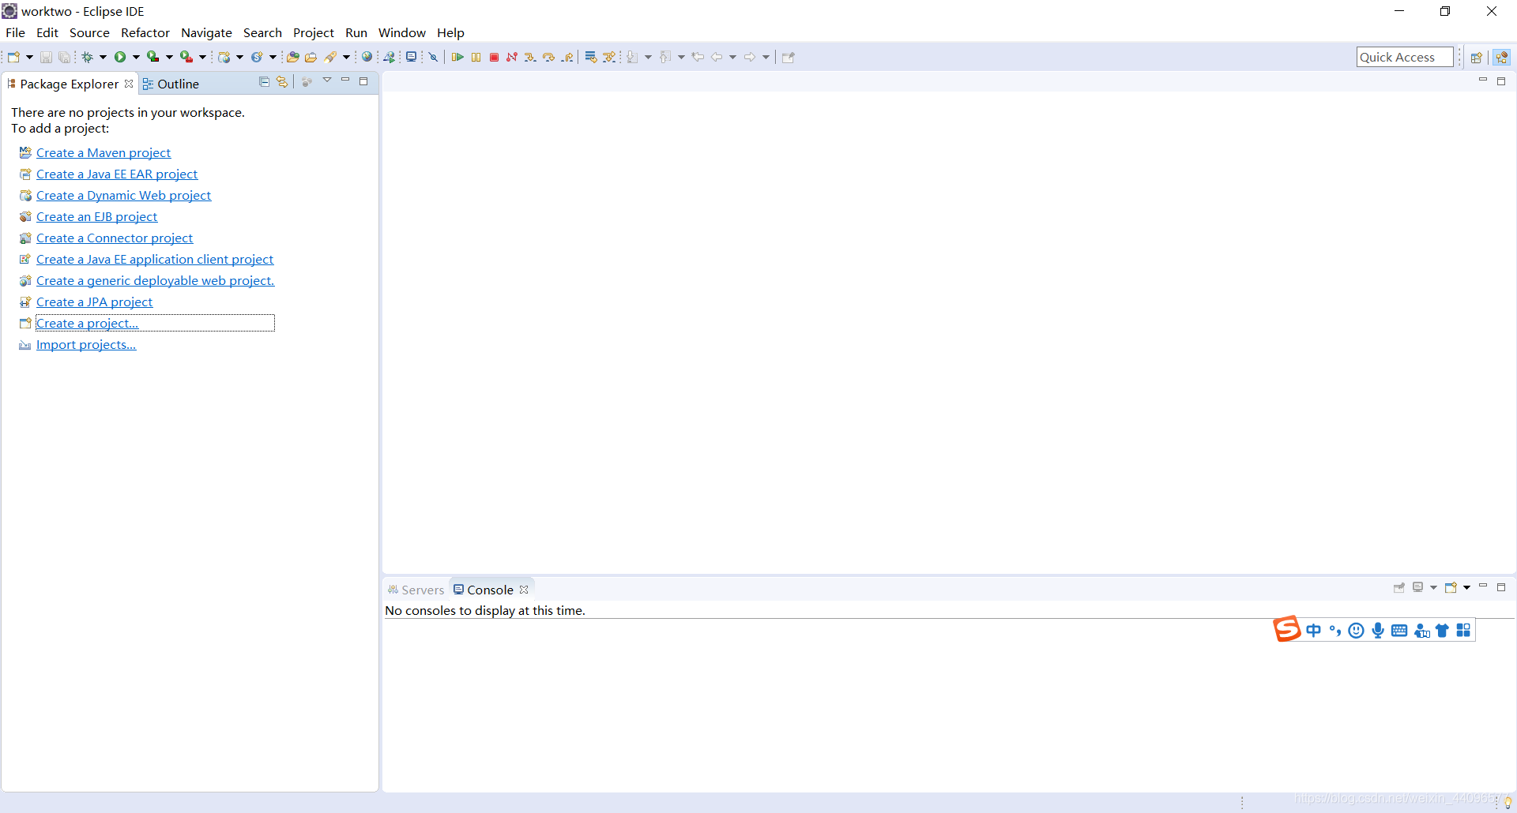Viewport: 1517px width, 813px height.
Task: Click the Resume debug icon
Action: 457,57
